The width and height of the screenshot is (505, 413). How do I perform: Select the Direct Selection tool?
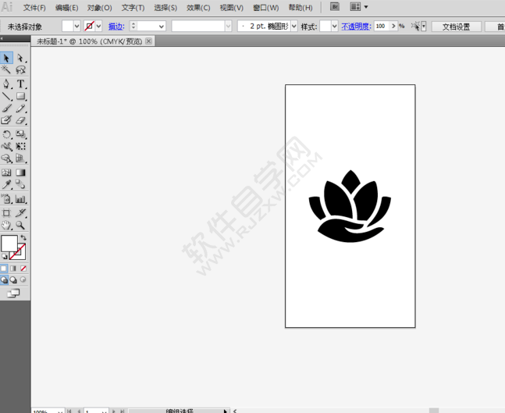pos(20,58)
